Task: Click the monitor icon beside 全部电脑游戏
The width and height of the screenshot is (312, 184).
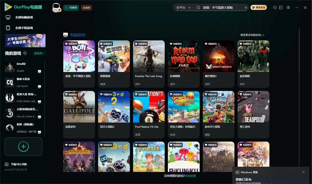Action: pos(8,17)
